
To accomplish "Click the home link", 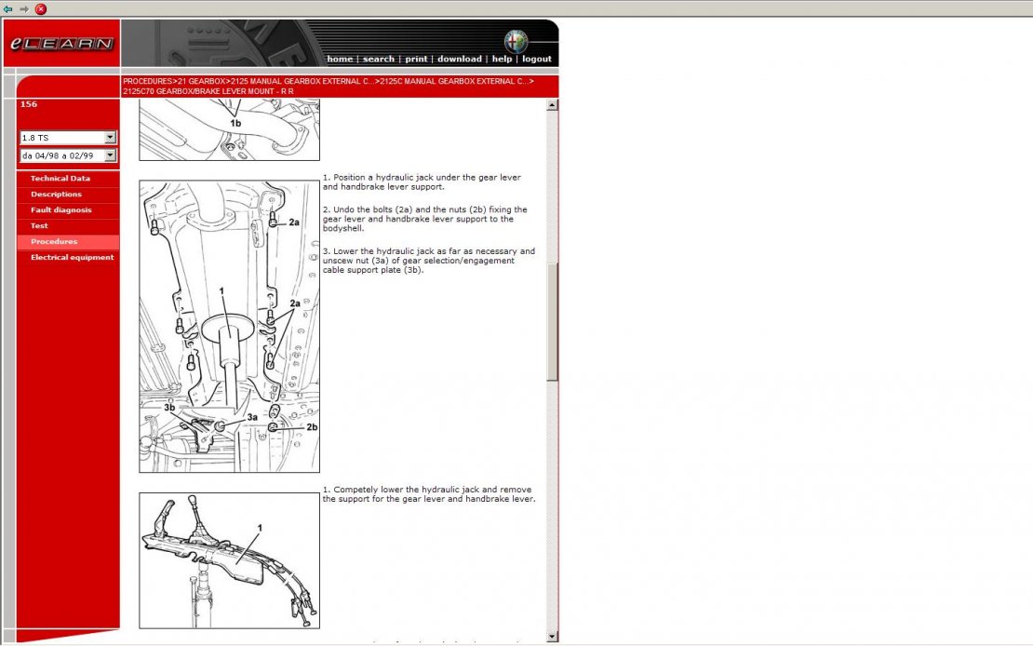I will point(340,59).
